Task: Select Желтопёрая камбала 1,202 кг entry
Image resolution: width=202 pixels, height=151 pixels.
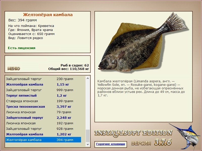Action: coord(43,134)
